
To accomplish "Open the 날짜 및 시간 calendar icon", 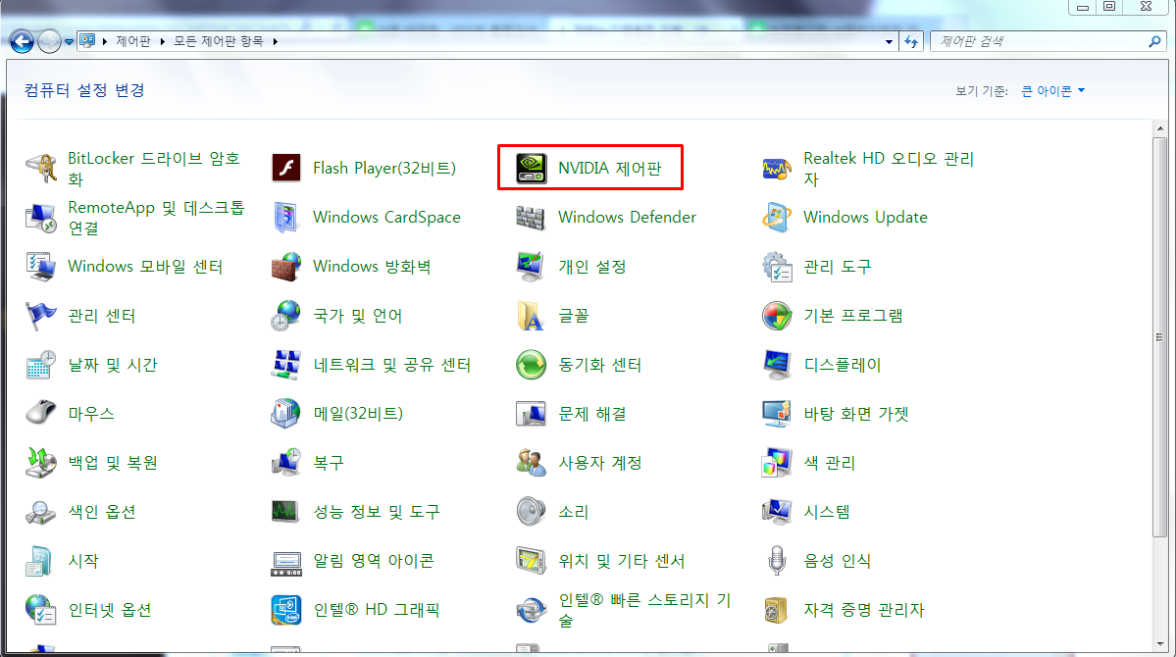I will tap(41, 365).
